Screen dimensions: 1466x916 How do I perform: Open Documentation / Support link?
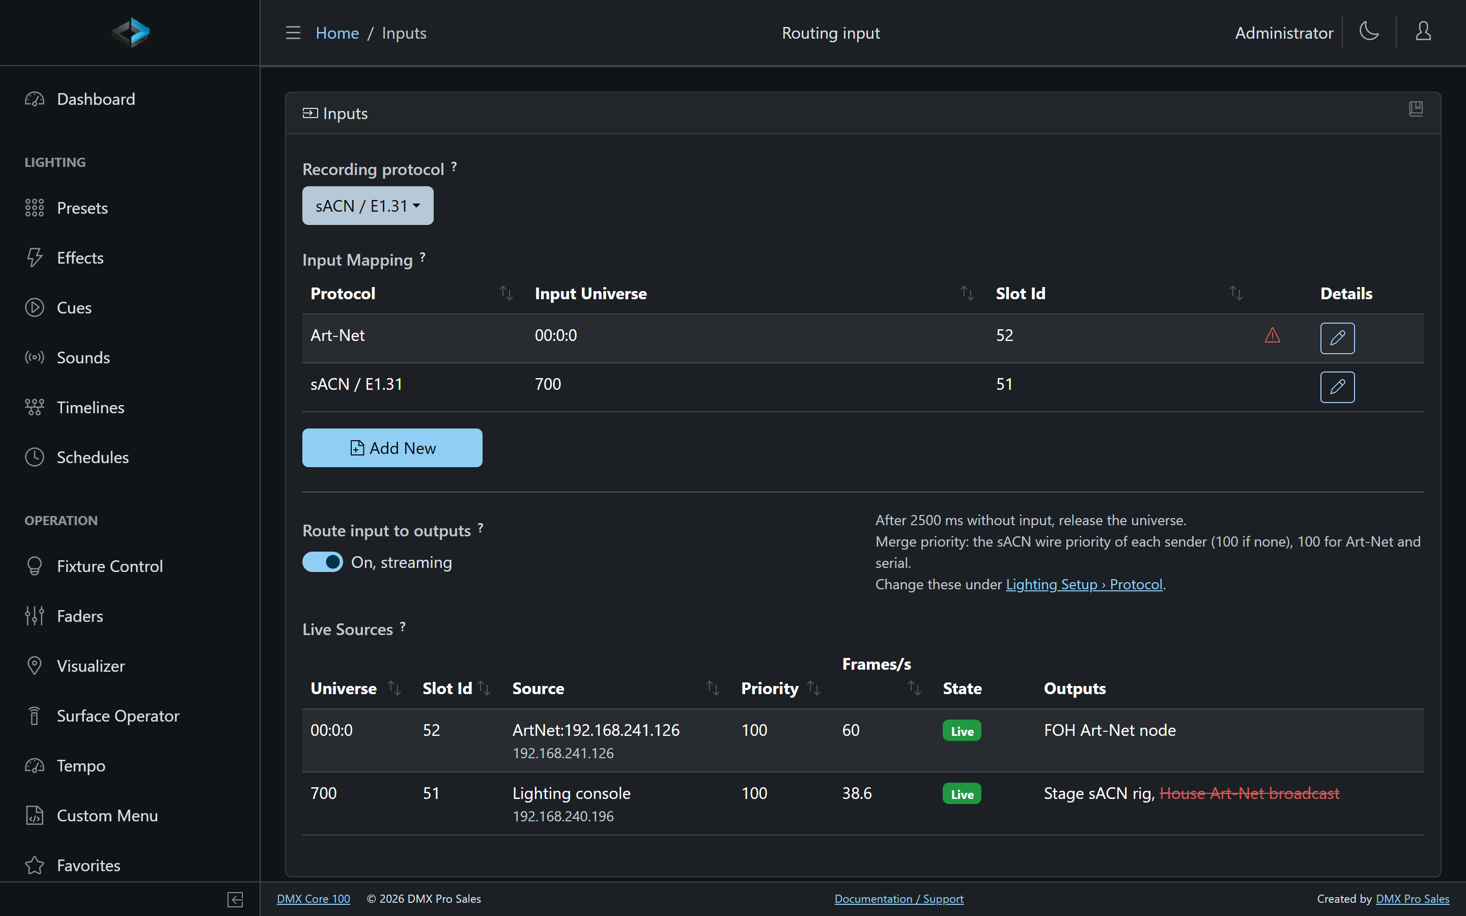[898, 899]
